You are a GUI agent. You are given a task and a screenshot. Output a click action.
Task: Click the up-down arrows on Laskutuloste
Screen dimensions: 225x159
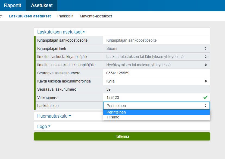[206, 105]
